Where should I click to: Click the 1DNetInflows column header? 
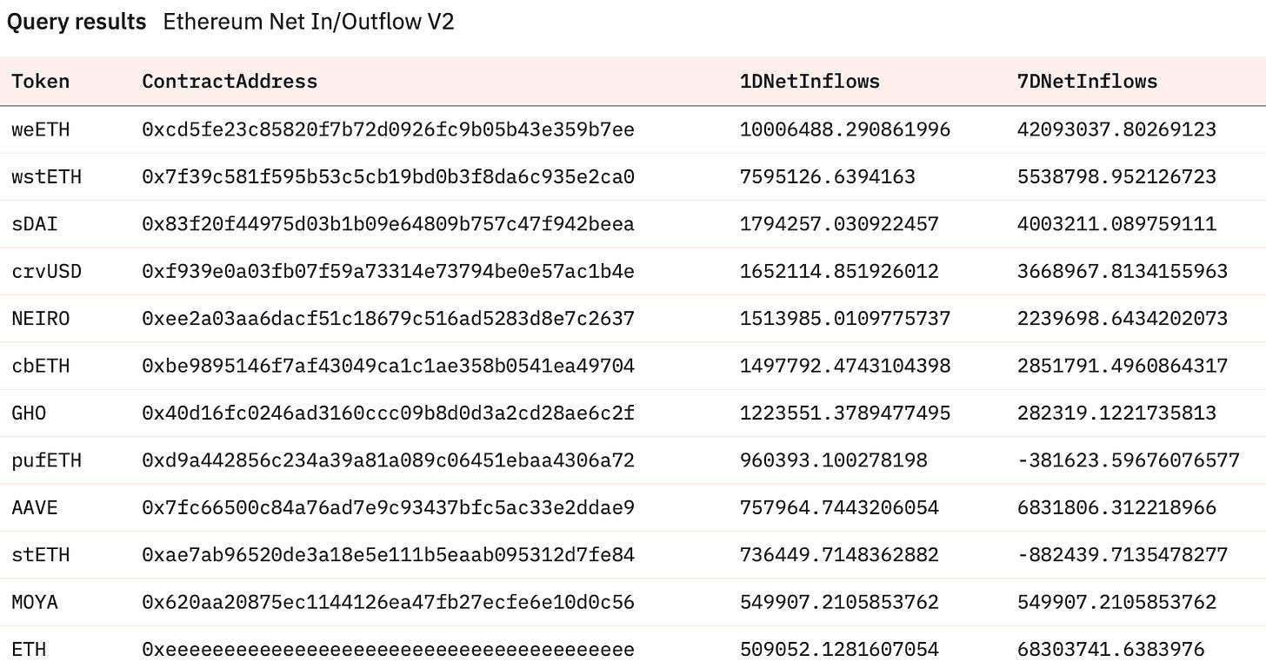[810, 82]
